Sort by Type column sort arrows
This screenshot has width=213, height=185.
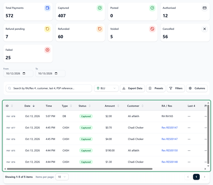click(71, 106)
